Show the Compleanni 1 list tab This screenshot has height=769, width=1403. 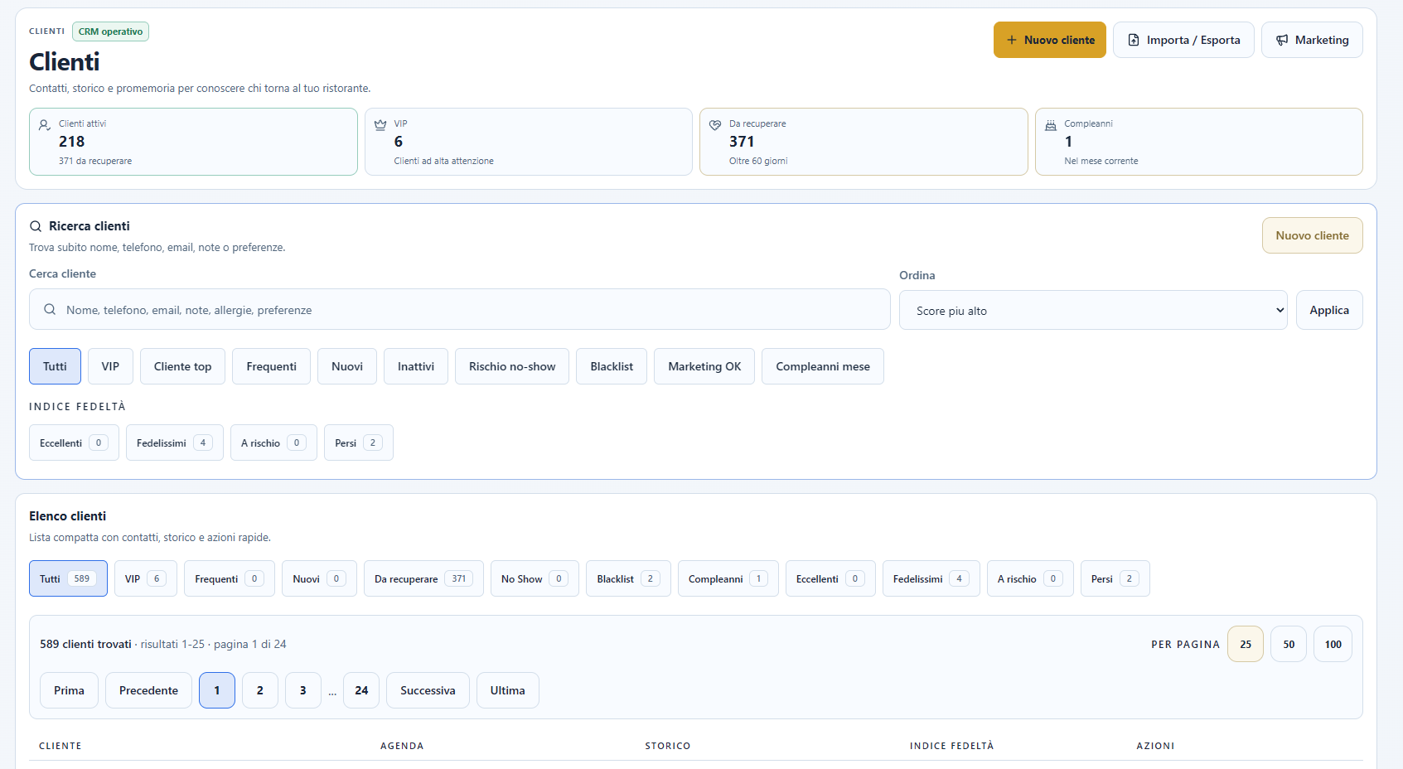728,578
